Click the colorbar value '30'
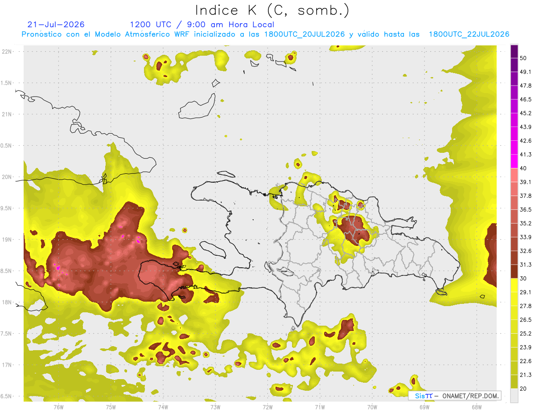 524,278
